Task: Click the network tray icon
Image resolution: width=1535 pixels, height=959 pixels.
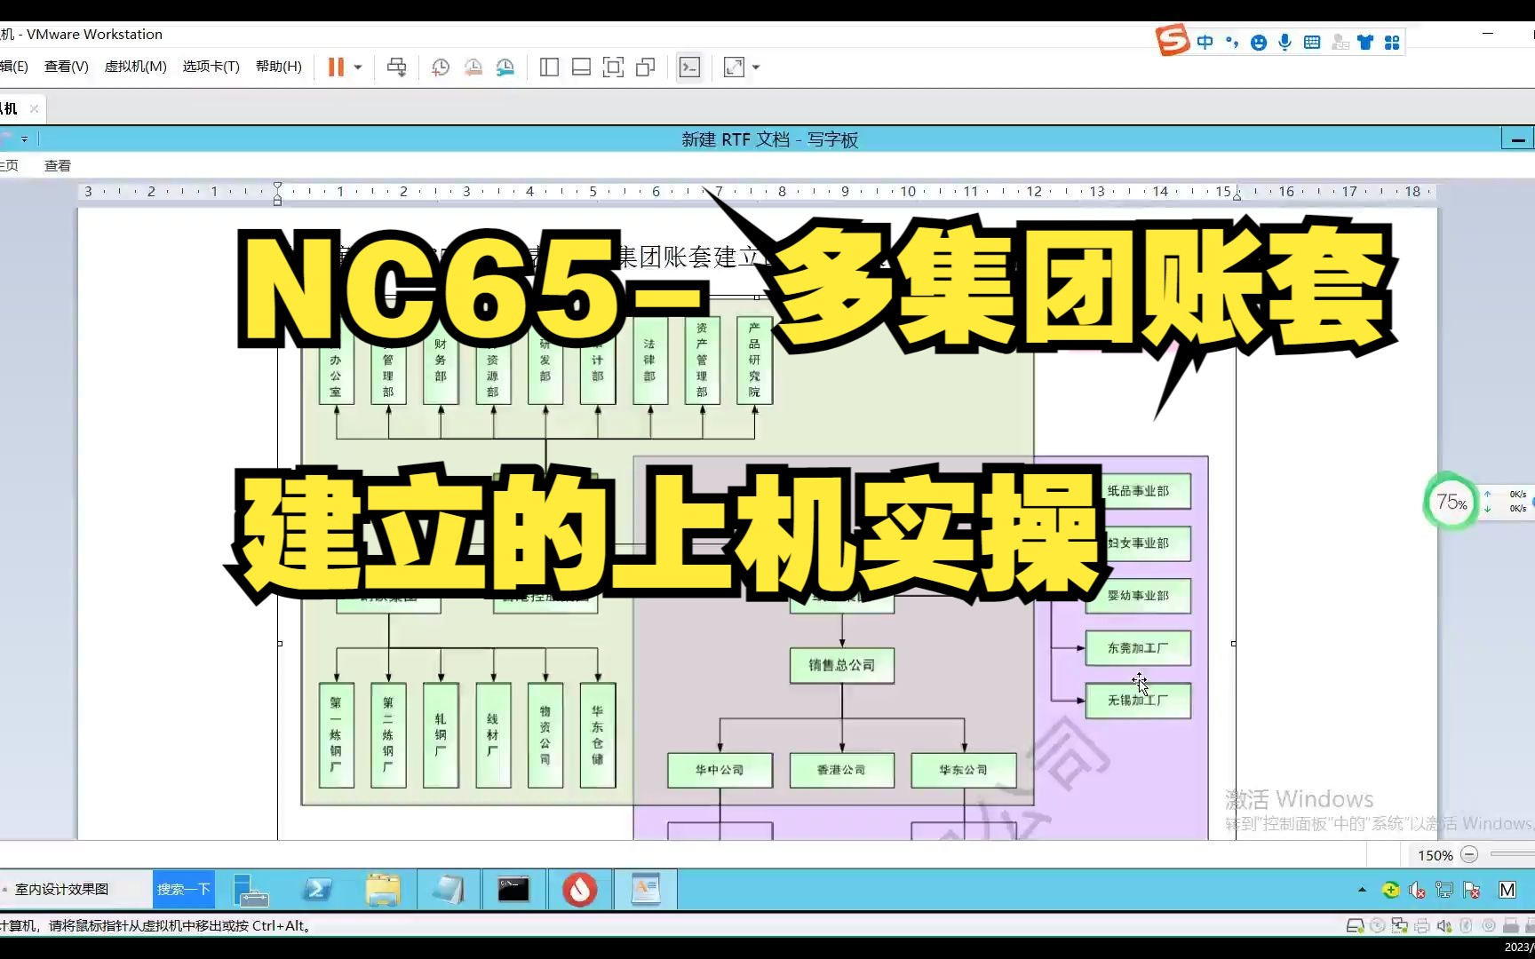Action: coord(1445,890)
